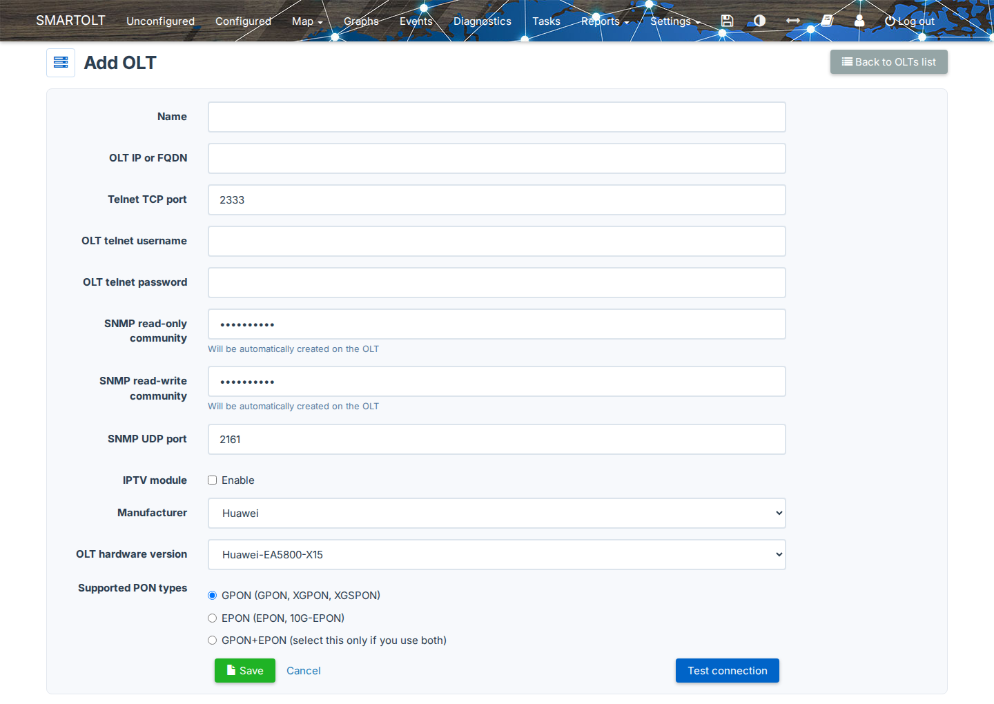This screenshot has height=704, width=994.
Task: Open the user profile icon
Action: click(859, 21)
